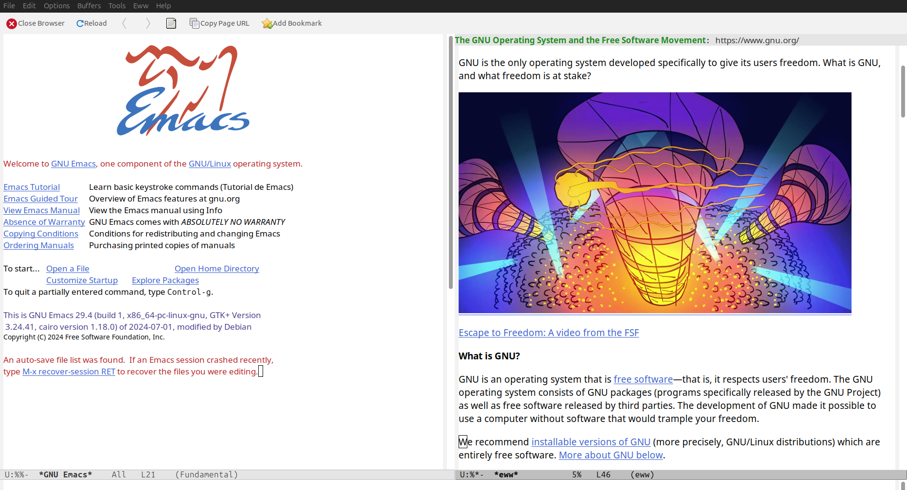The image size is (907, 490).
Task: Follow the GNU/Linux link
Action: coord(210,164)
